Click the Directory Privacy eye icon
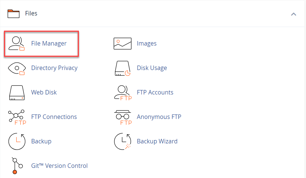Viewport: 306px width, 178px height. click(17, 69)
